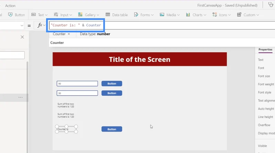Select the second Sum of first two numbers label
The height and width of the screenshot is (153, 275).
[x=66, y=116]
